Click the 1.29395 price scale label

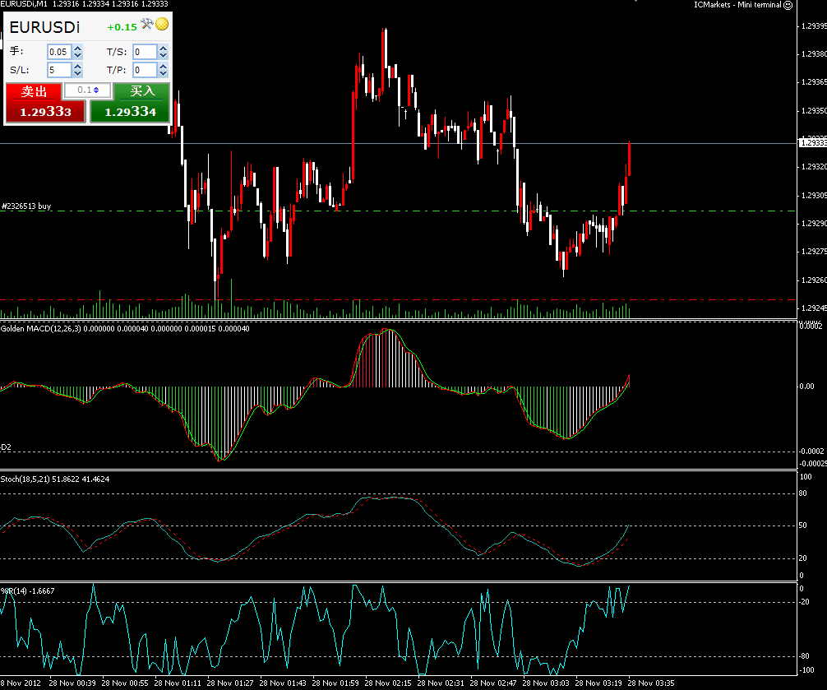tap(814, 25)
